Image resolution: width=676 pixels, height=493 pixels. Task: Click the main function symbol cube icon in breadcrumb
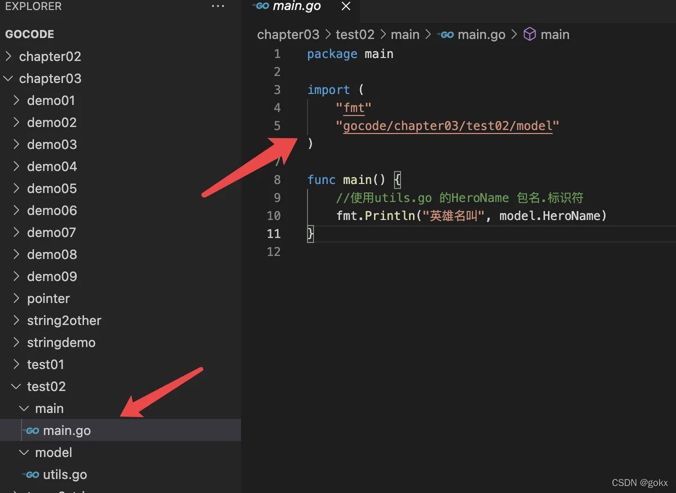click(x=530, y=34)
